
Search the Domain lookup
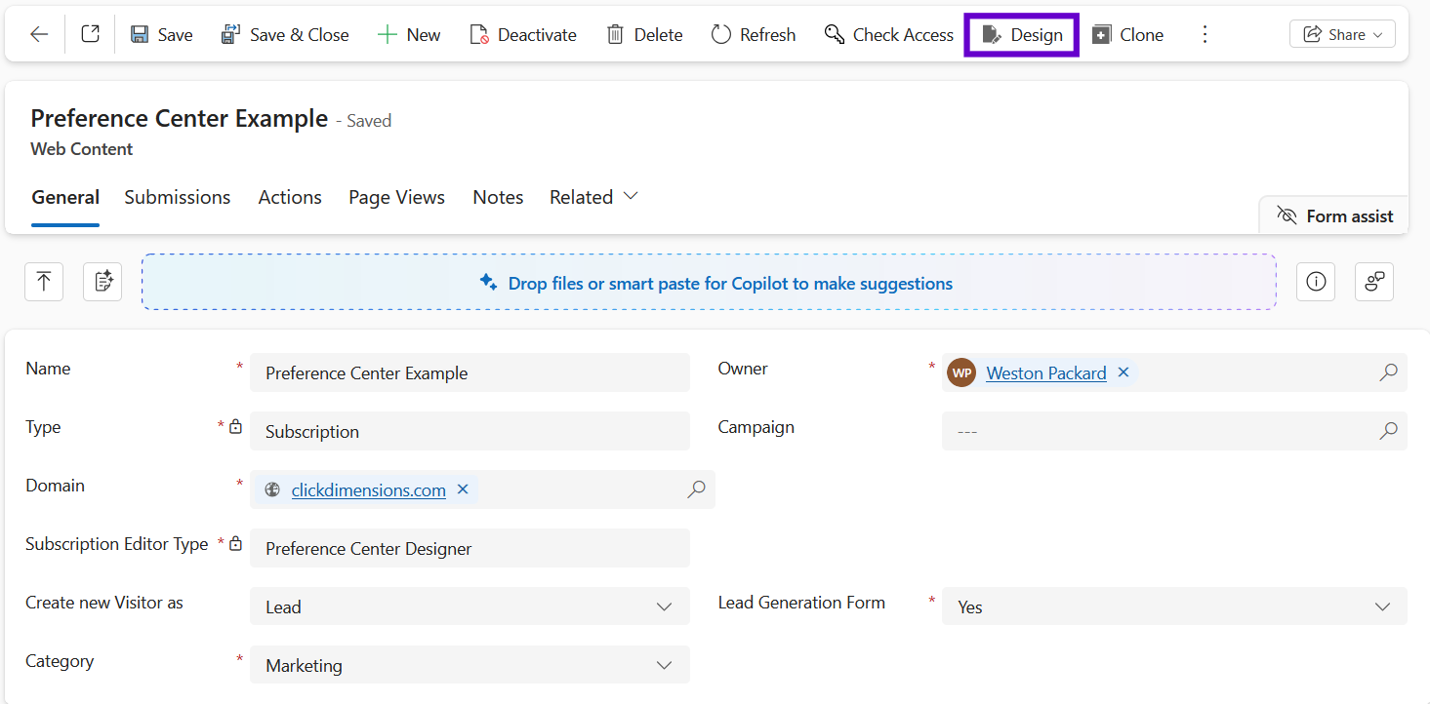(x=696, y=489)
